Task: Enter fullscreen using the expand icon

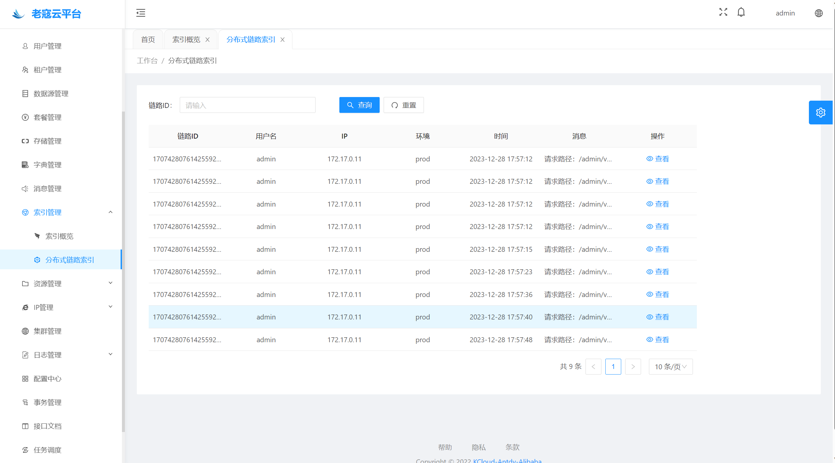Action: 723,12
